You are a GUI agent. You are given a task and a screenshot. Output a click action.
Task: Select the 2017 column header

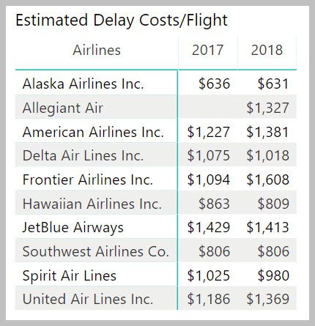[x=207, y=50]
